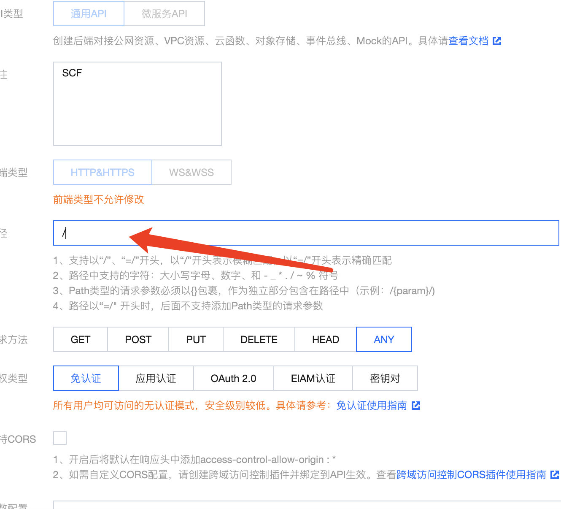Choose OAuth 2.0 authentication type
561x509 pixels.
233,379
